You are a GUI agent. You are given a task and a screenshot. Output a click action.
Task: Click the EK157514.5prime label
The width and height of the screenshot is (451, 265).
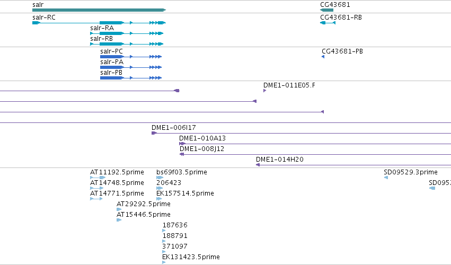click(x=185, y=193)
